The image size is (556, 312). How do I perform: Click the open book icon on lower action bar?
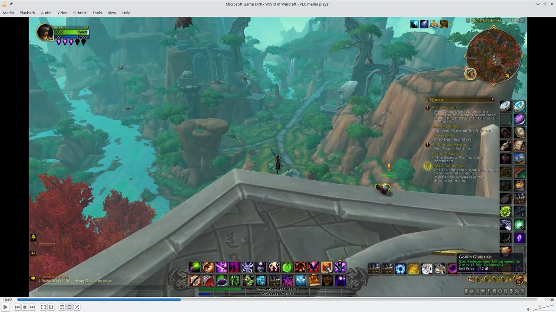pyautogui.click(x=313, y=280)
